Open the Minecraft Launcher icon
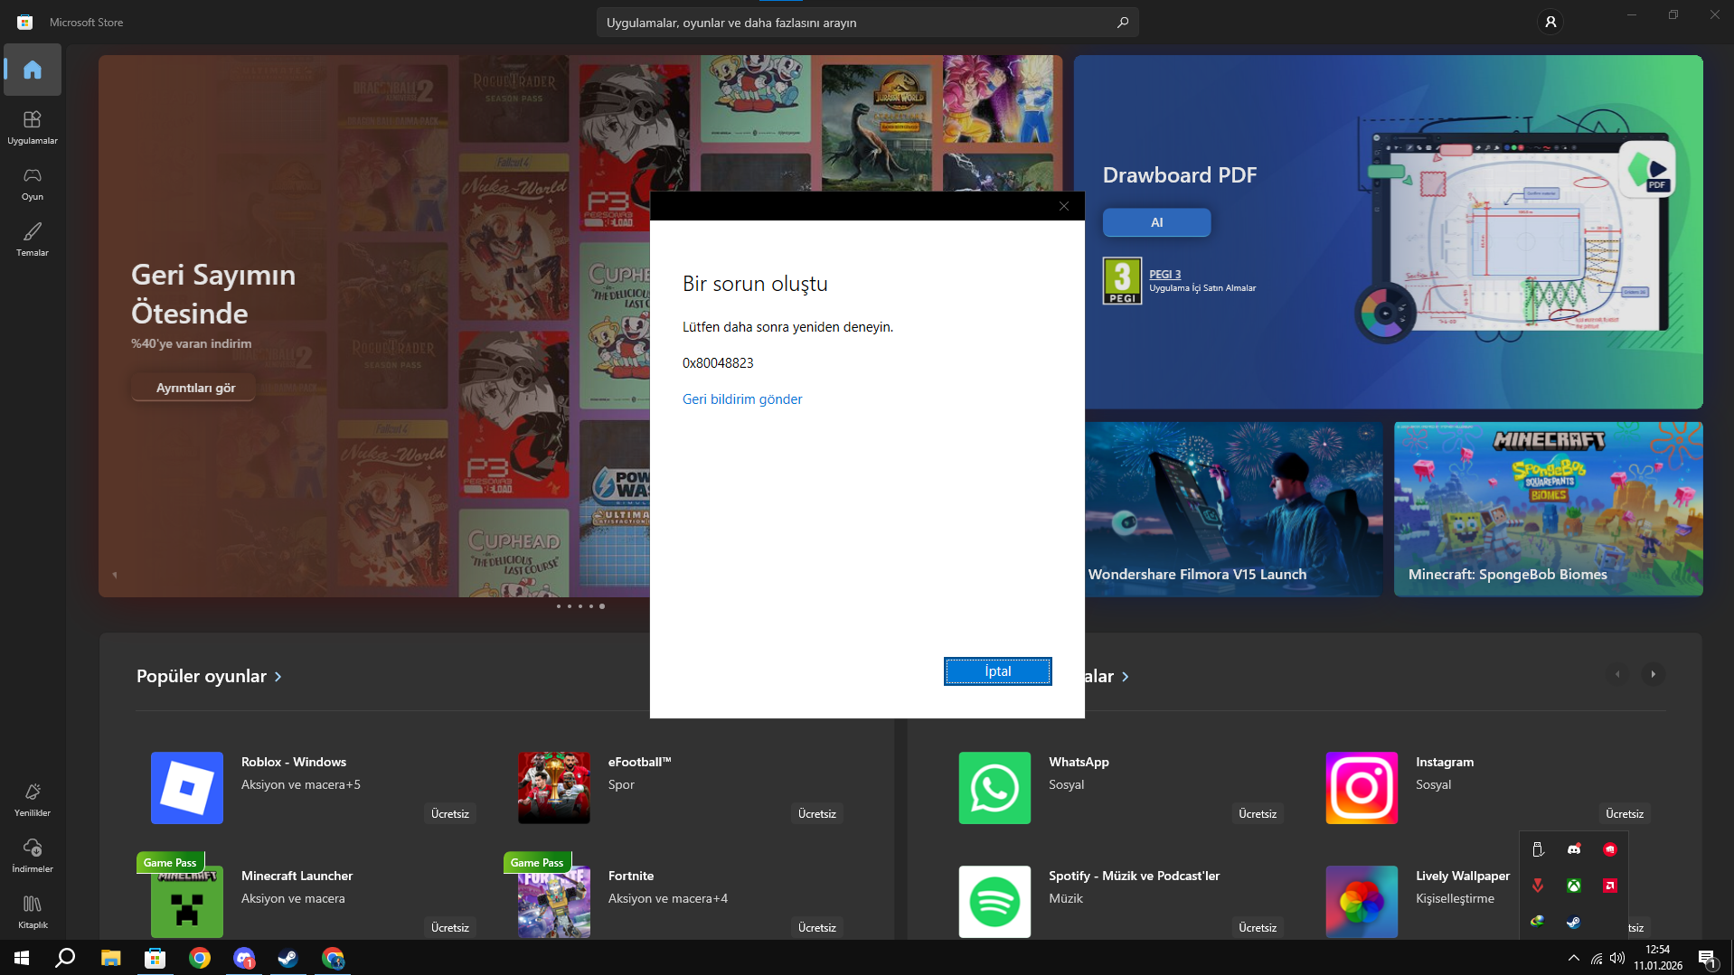The image size is (1734, 975). [x=187, y=902]
